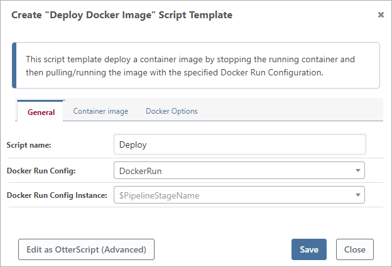Viewport: 392px width, 267px height.
Task: Click the dialog title "Deploy Docker Image"
Action: [122, 15]
